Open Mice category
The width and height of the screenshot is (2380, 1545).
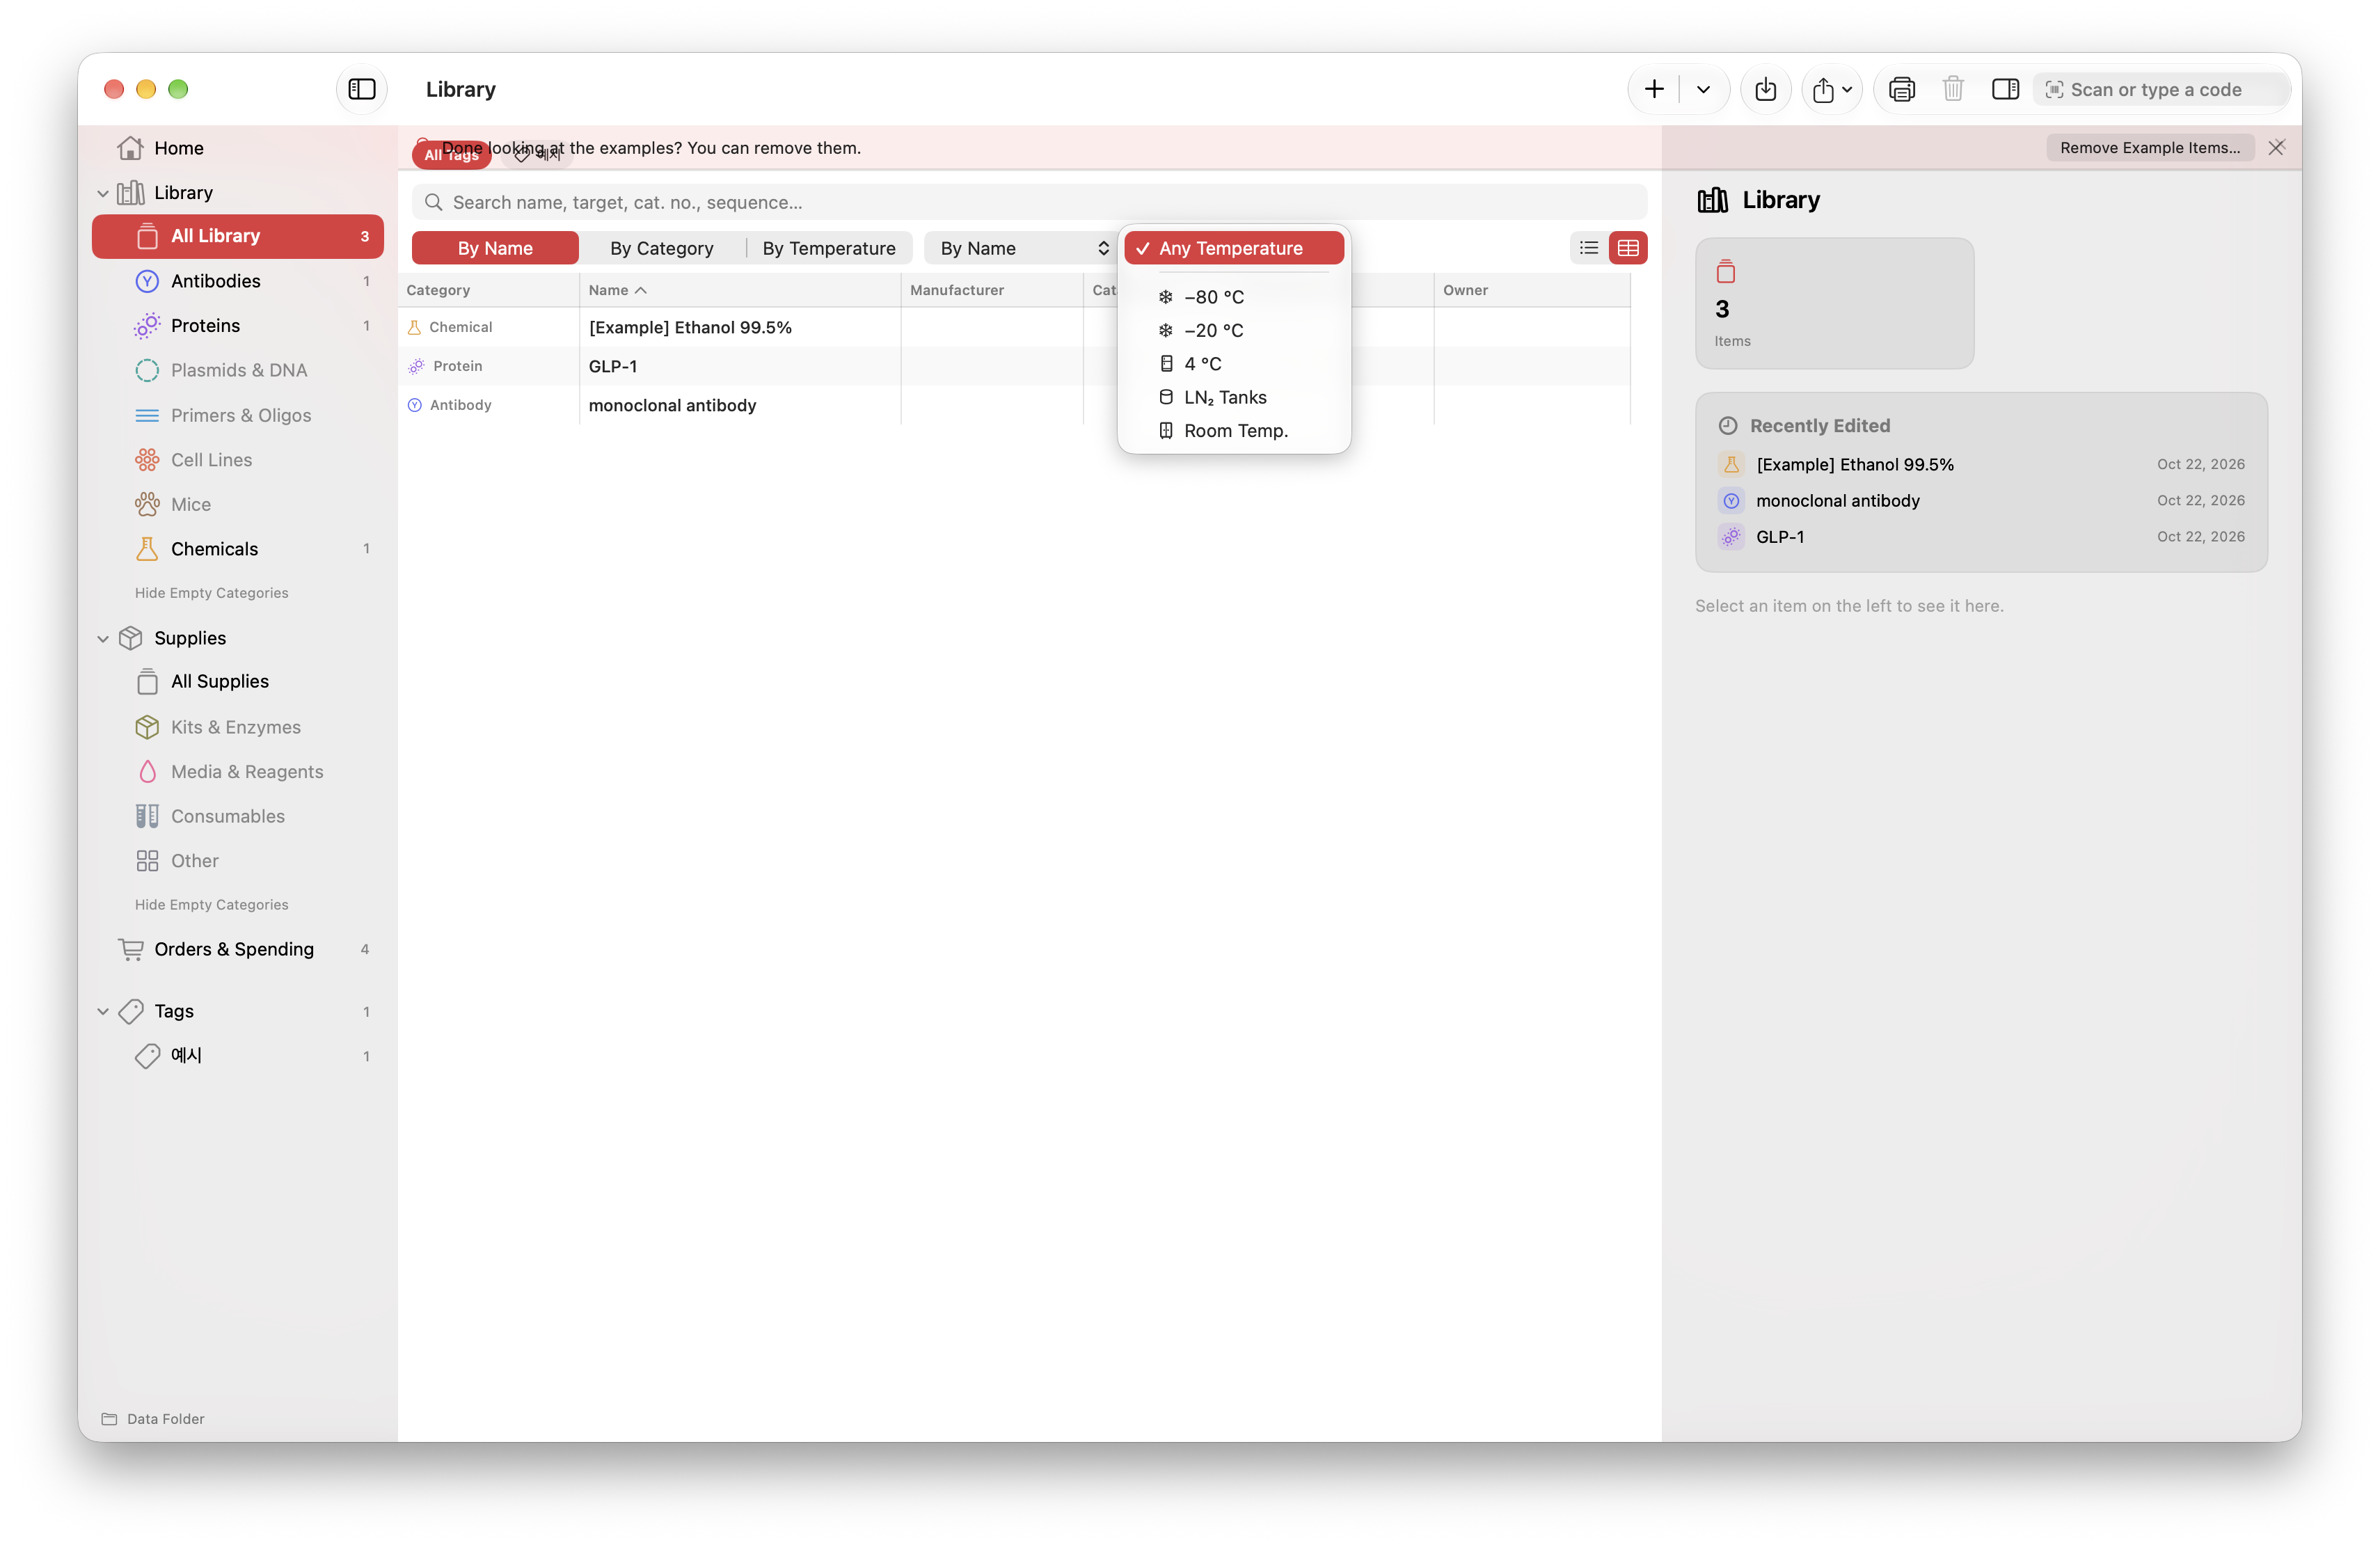tap(237, 504)
